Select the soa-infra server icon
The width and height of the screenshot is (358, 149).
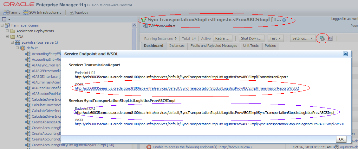click(18, 42)
